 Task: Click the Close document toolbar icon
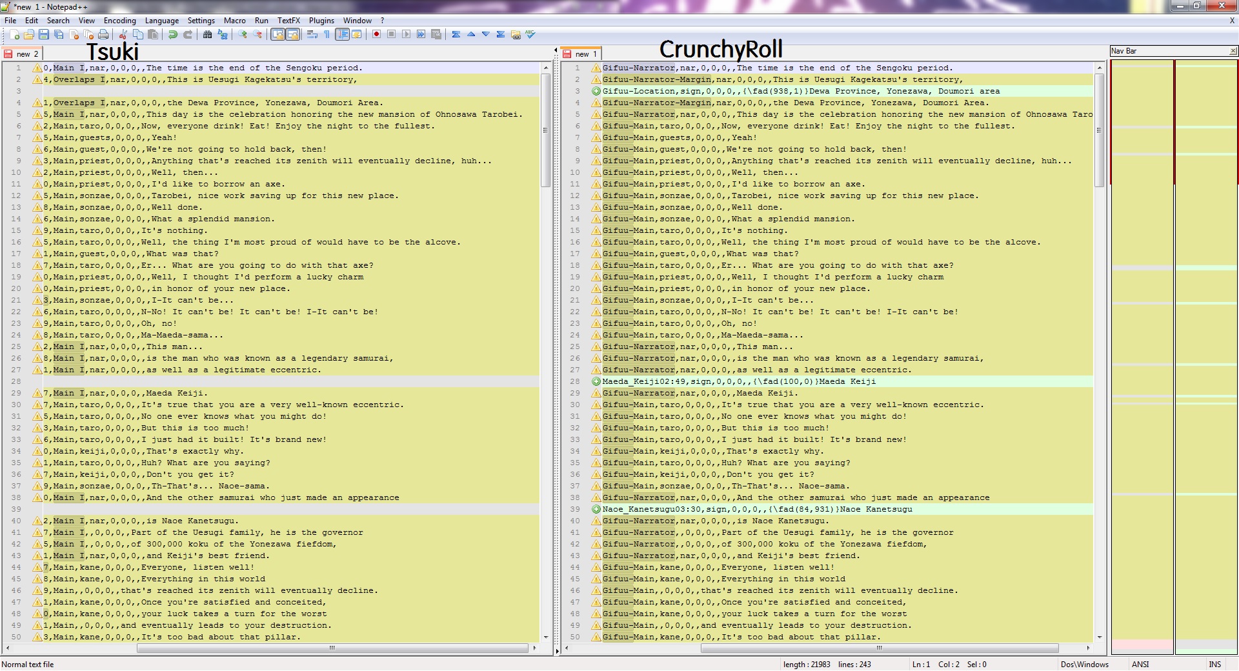[74, 35]
